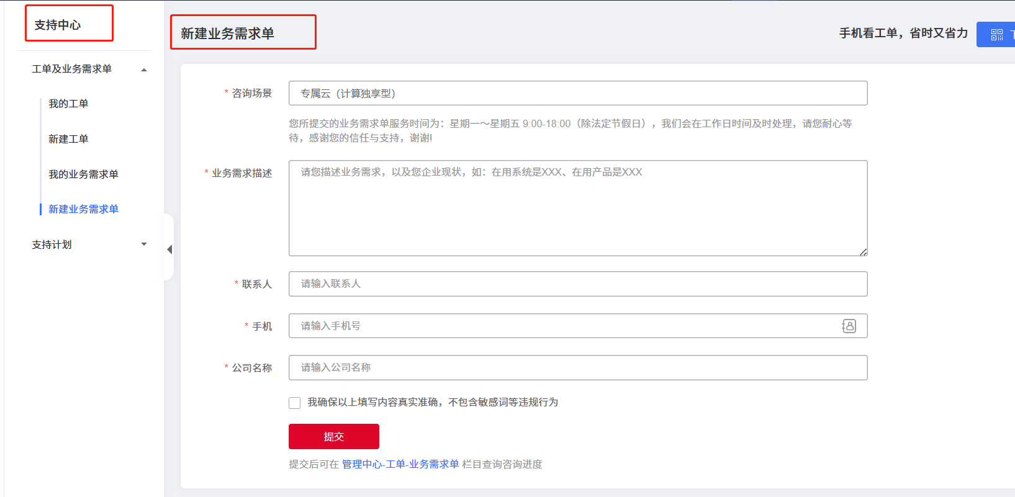Open the 管理中心-工单-业务需求单 link

pos(400,464)
